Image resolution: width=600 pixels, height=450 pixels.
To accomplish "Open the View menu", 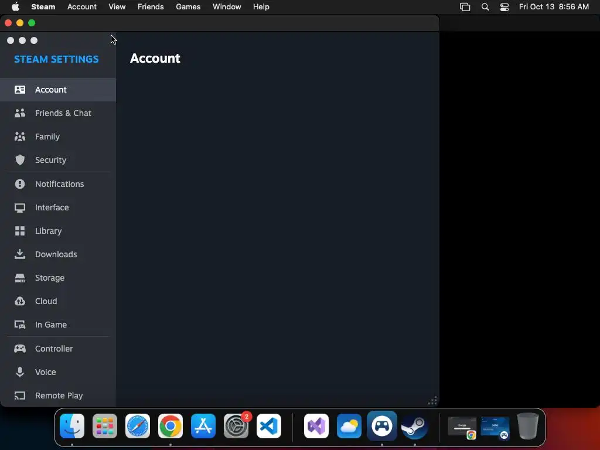I will pyautogui.click(x=117, y=7).
